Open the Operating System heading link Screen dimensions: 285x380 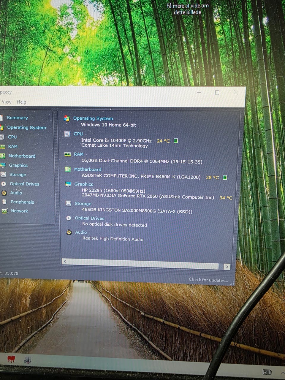point(93,118)
